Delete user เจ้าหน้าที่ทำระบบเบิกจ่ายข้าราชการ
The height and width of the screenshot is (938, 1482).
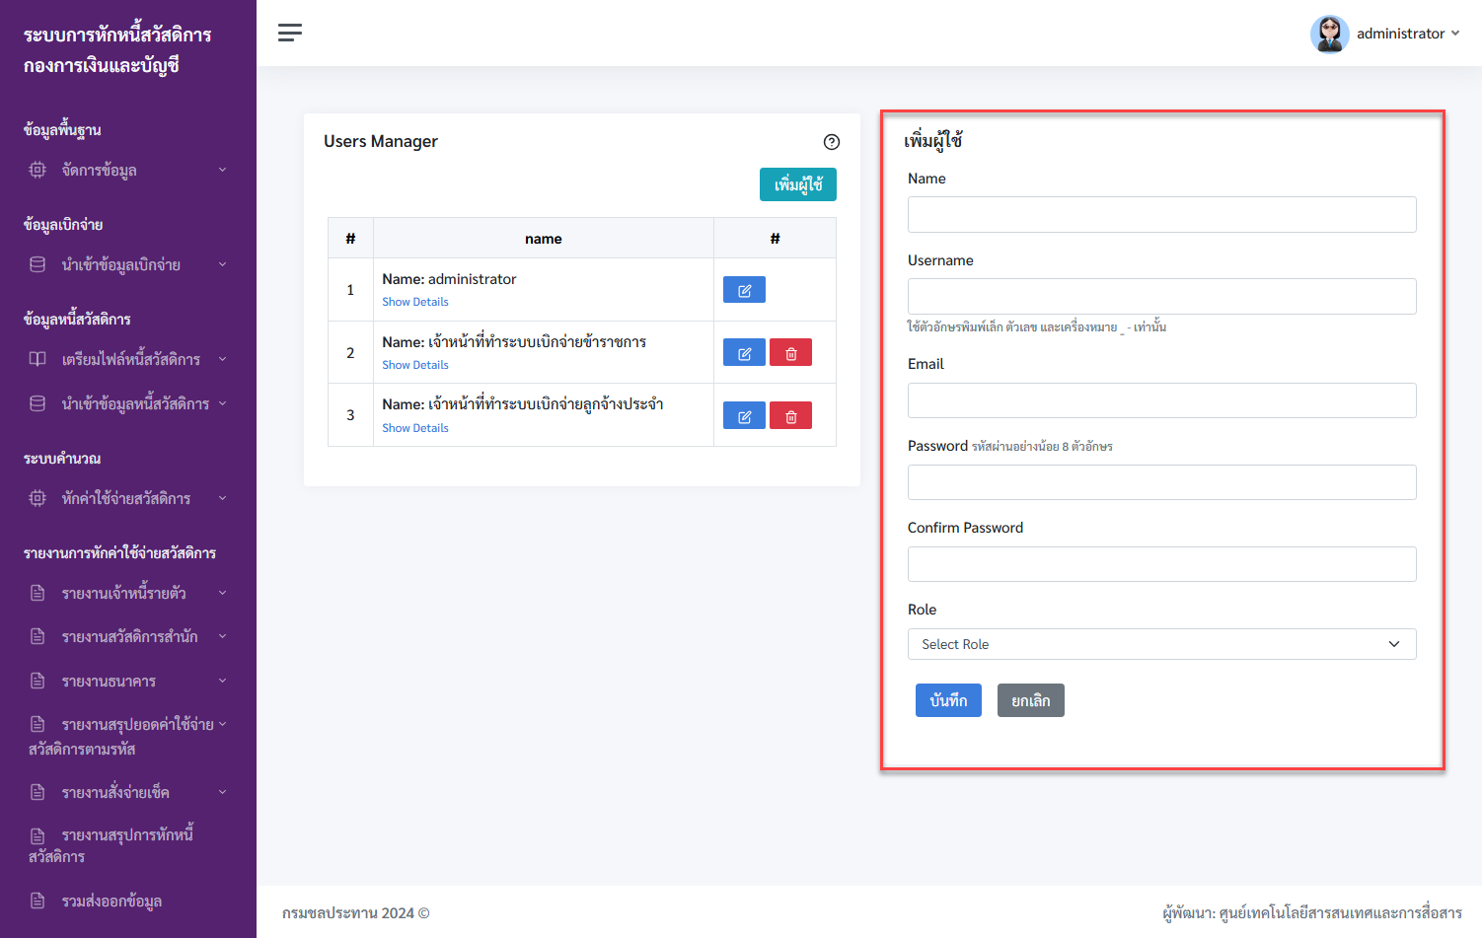(x=790, y=353)
